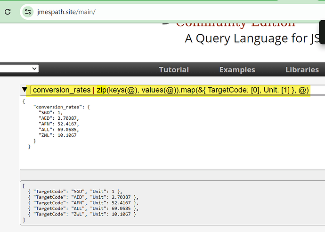Open the Examples menu item

click(237, 70)
